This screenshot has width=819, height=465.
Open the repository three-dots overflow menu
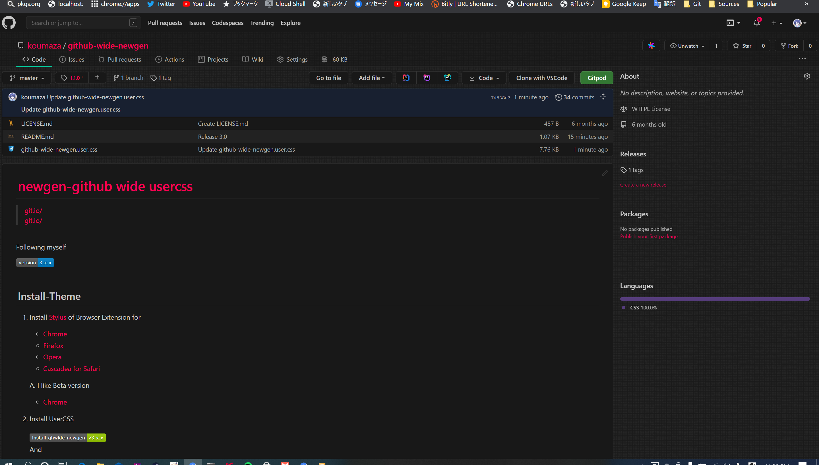pos(802,59)
